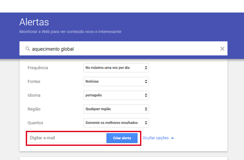Click the Ocultar opções link
244x160 pixels.
point(155,138)
